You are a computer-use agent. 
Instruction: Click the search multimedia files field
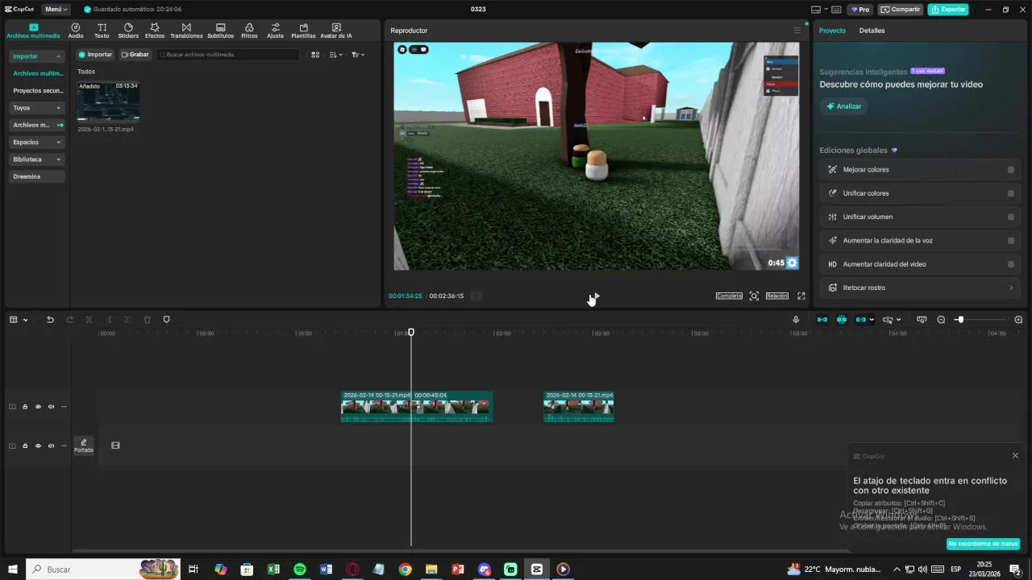[227, 55]
